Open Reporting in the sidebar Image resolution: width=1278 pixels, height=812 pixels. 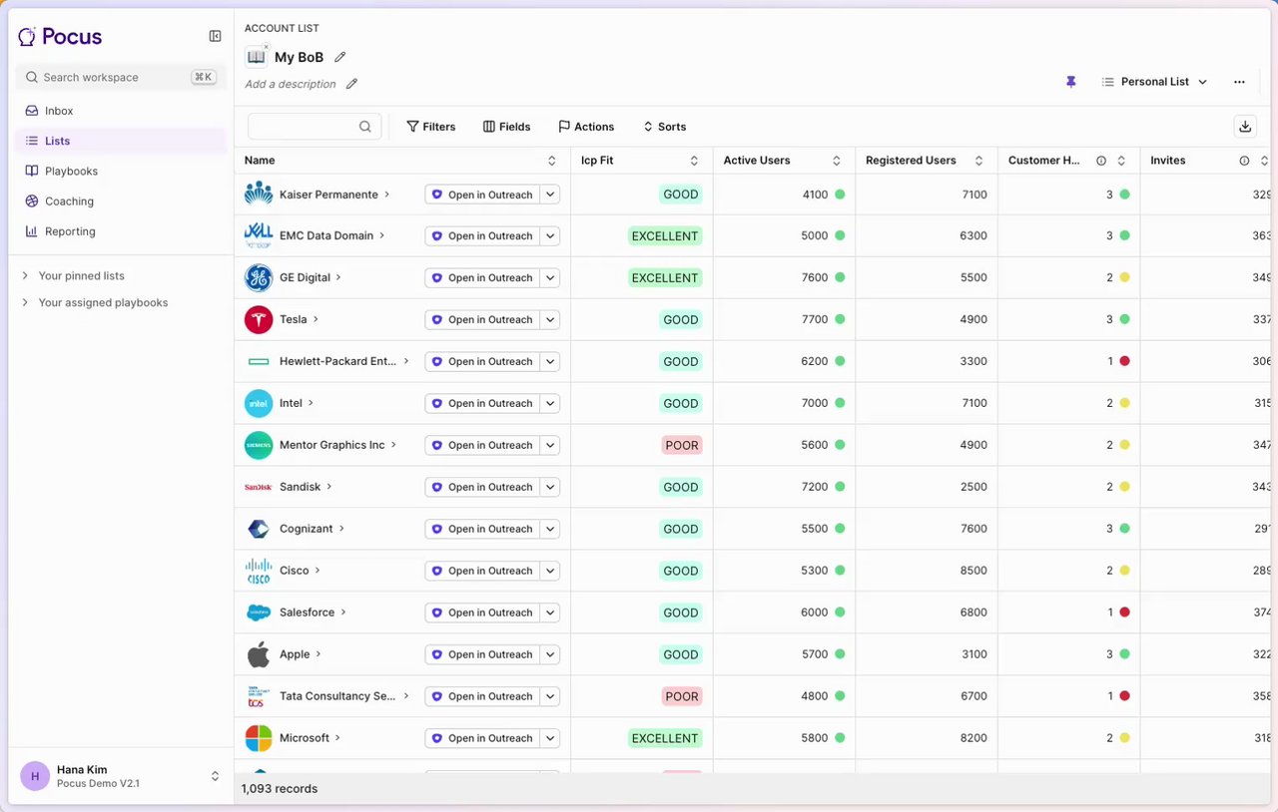click(122, 231)
